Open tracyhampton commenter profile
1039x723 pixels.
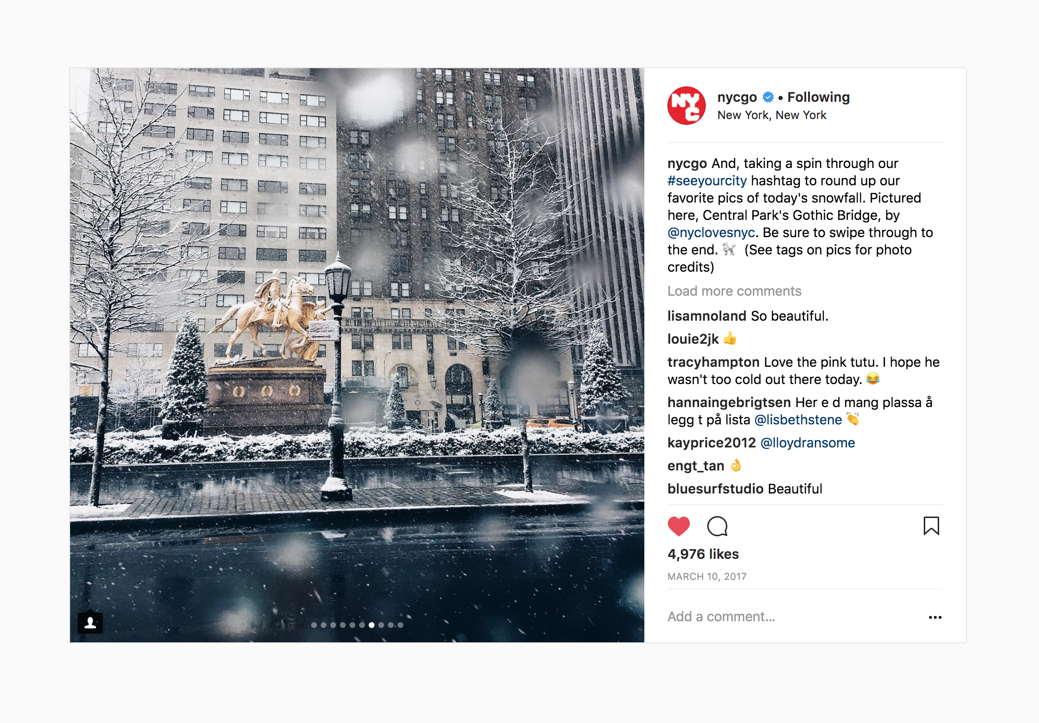[713, 362]
